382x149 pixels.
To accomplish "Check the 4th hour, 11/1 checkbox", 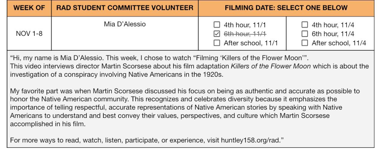I will (217, 24).
